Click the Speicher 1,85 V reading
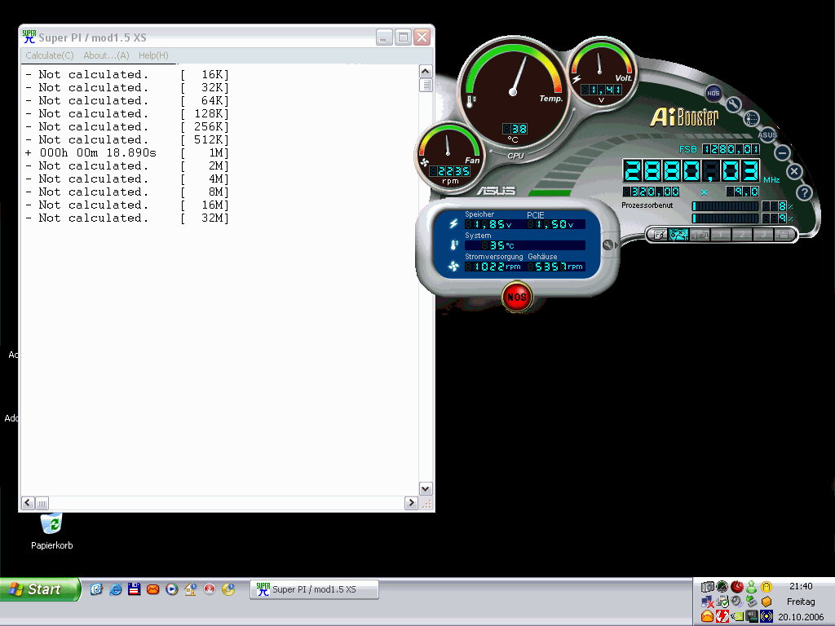Image resolution: width=835 pixels, height=626 pixels. 488,225
